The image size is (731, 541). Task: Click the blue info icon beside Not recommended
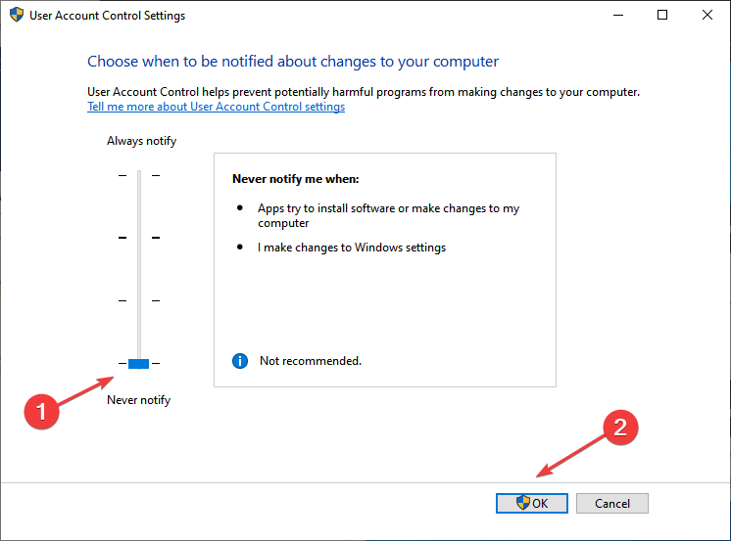tap(240, 361)
